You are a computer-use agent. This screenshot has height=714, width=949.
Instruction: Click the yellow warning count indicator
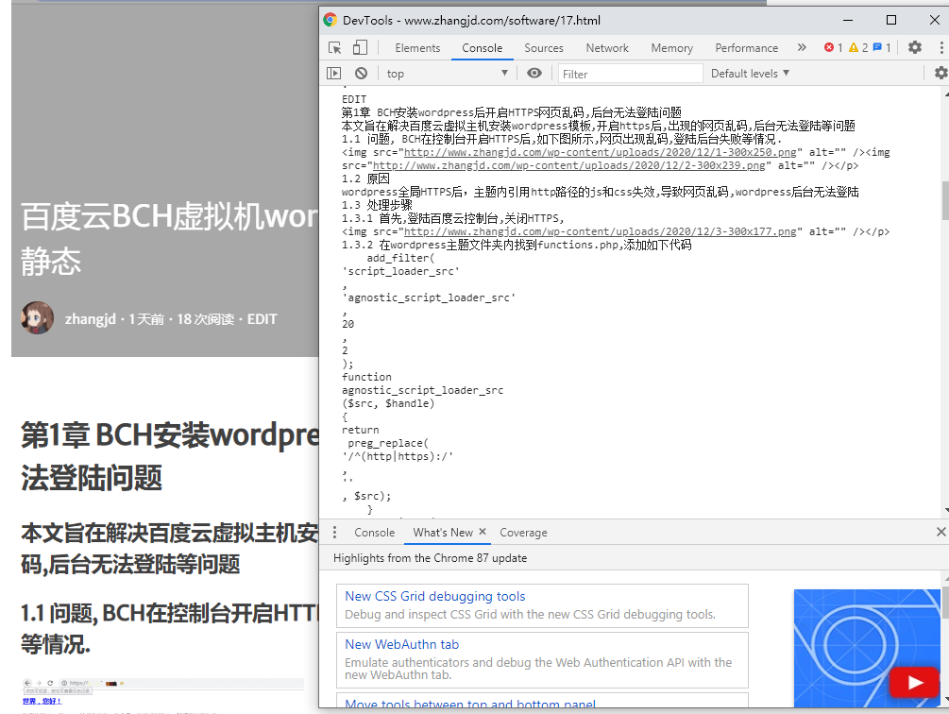click(858, 48)
